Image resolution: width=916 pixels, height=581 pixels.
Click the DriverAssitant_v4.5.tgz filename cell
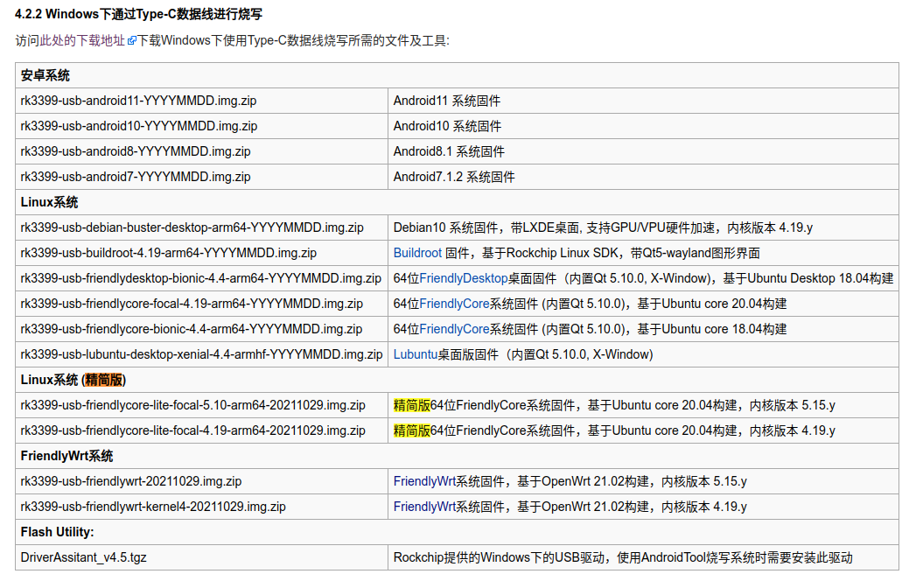83,557
